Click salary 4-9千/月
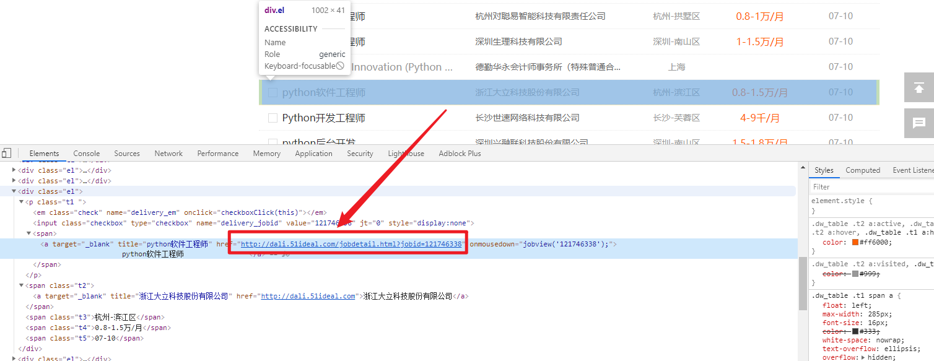The height and width of the screenshot is (361, 934). (759, 118)
